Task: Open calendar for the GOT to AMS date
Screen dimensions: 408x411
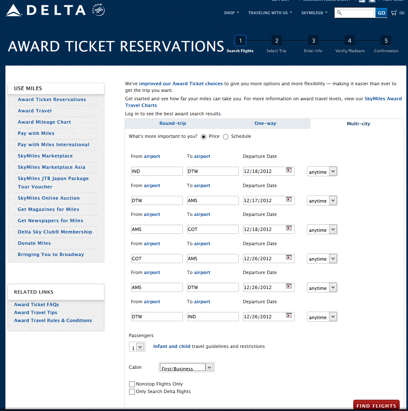Action: [289, 258]
